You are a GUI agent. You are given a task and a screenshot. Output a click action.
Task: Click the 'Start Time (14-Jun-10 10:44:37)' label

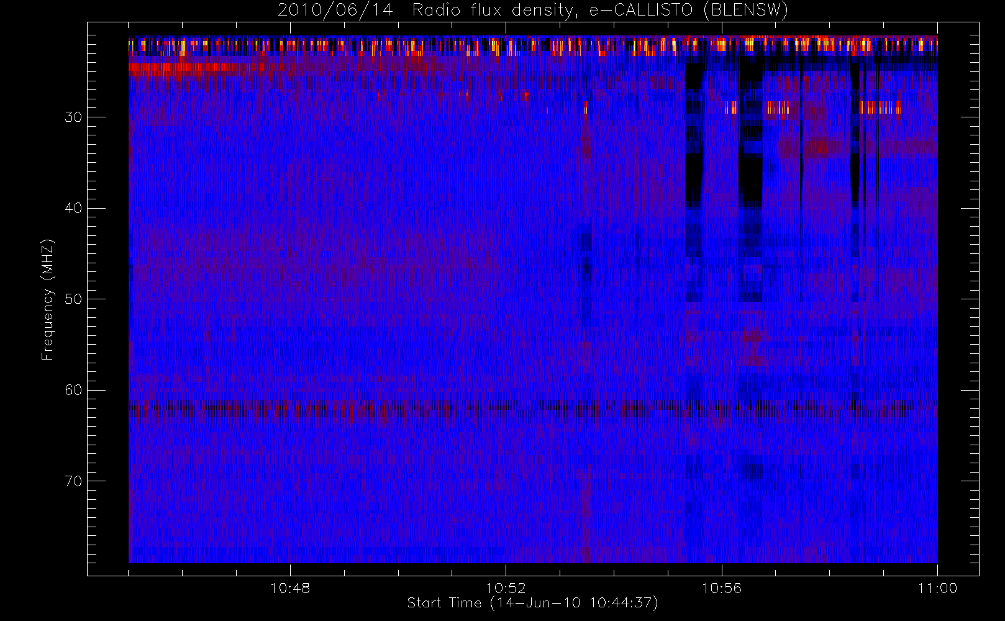(532, 603)
